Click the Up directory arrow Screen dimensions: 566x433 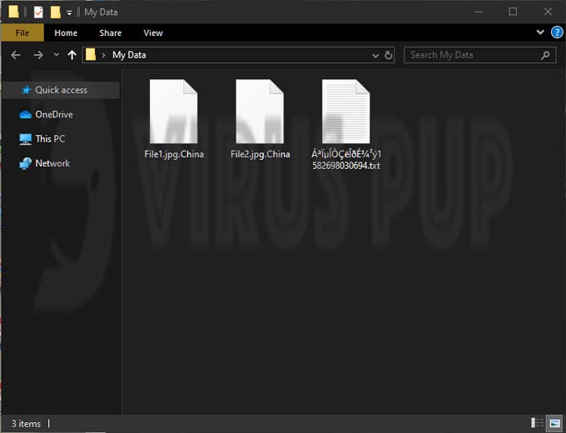coord(72,55)
